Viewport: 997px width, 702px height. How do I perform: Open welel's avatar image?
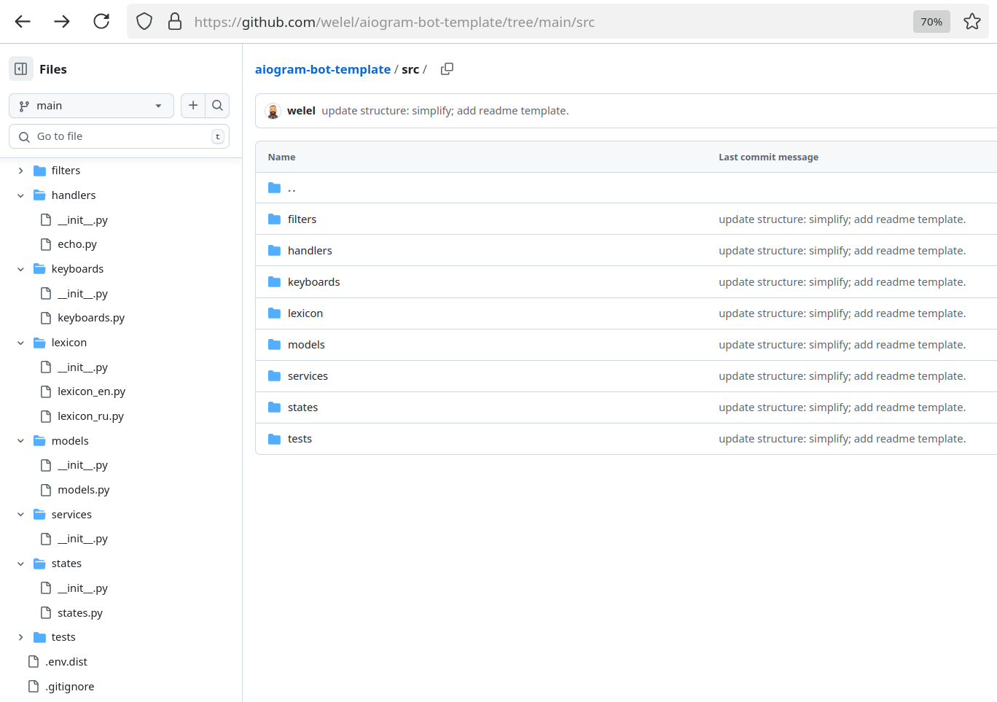pyautogui.click(x=273, y=111)
